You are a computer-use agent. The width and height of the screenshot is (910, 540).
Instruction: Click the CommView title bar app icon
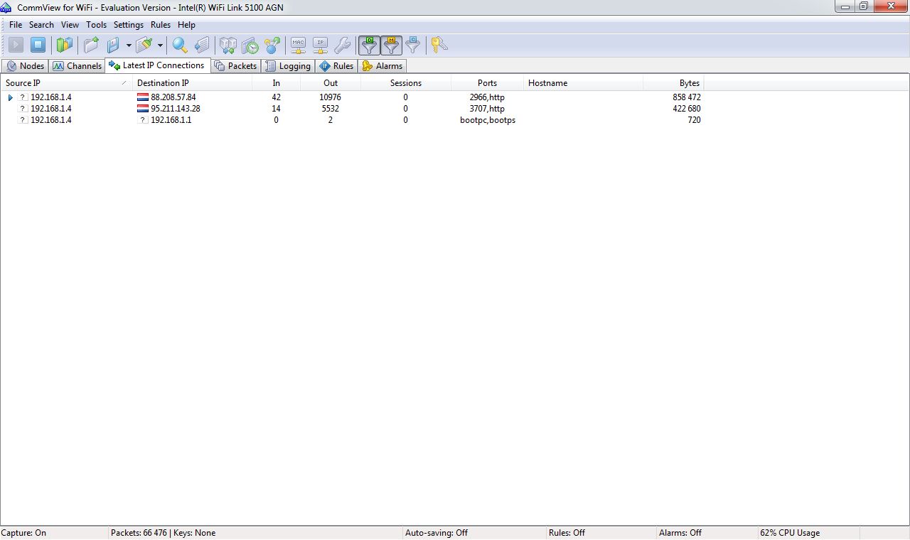[6, 7]
